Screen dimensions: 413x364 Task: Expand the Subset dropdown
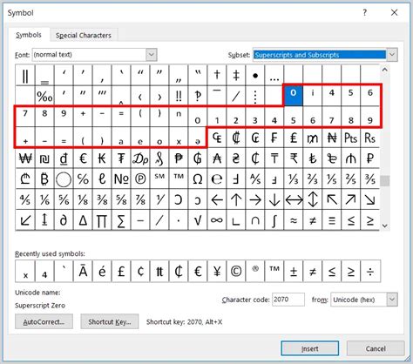(392, 55)
